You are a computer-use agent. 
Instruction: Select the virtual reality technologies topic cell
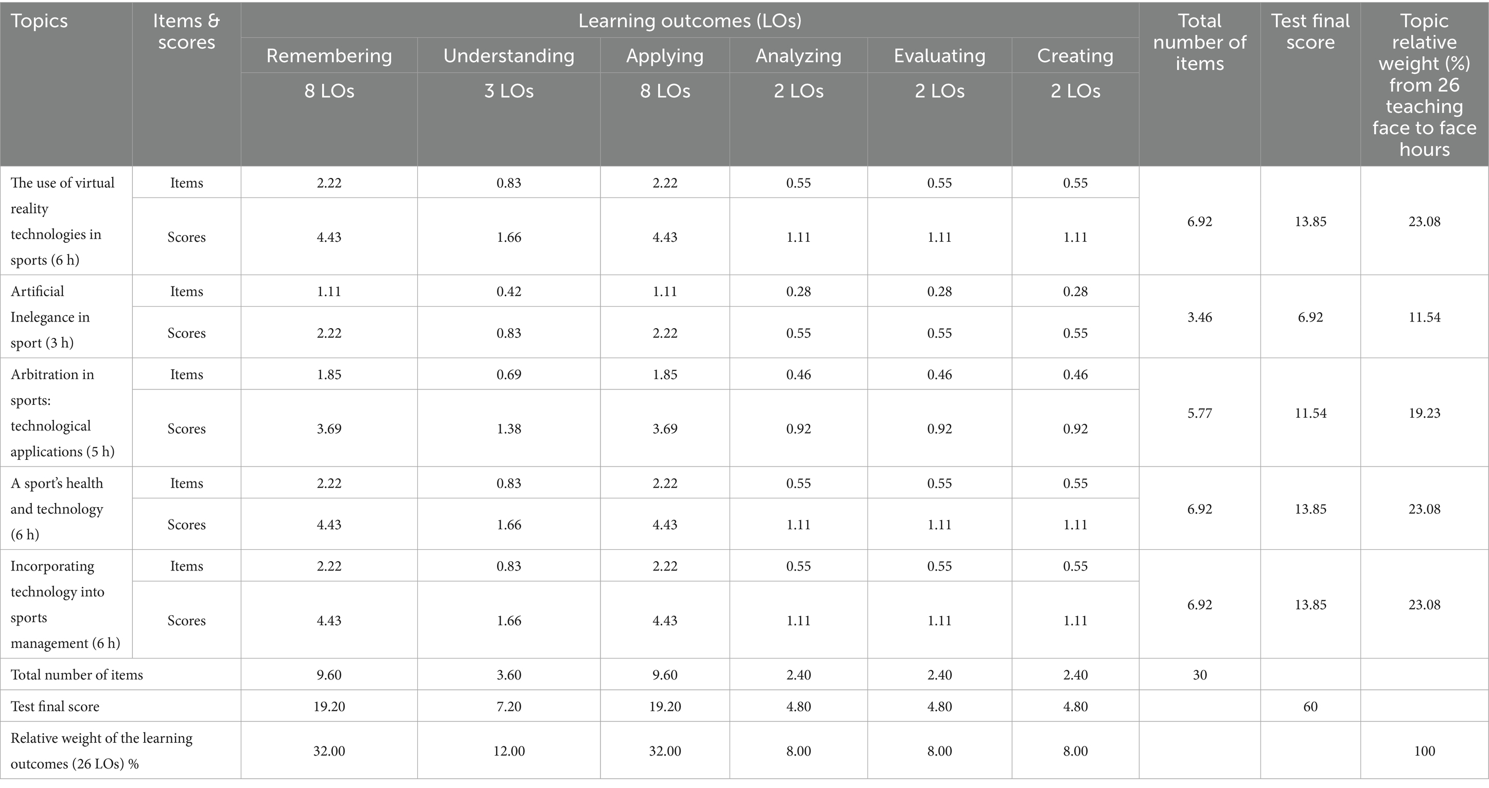(x=62, y=221)
